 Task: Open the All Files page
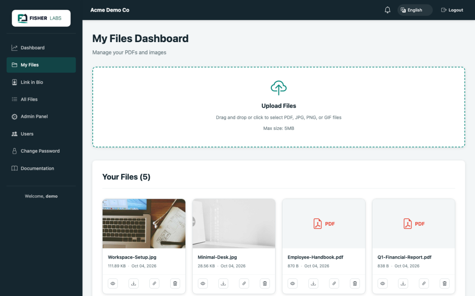(x=41, y=99)
